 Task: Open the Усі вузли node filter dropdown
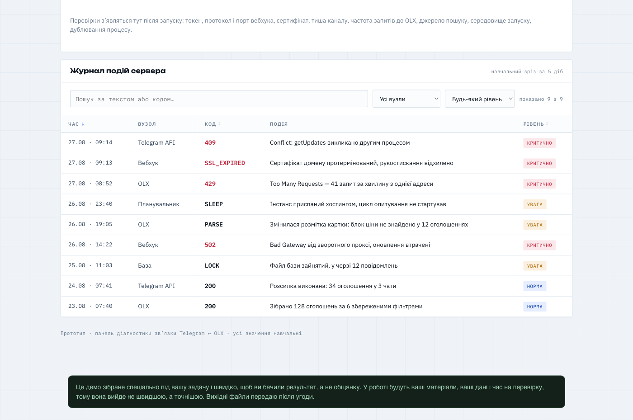406,99
